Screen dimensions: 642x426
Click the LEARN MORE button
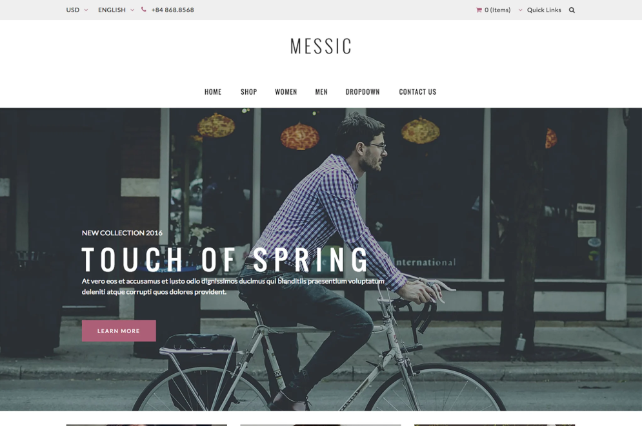coord(119,331)
